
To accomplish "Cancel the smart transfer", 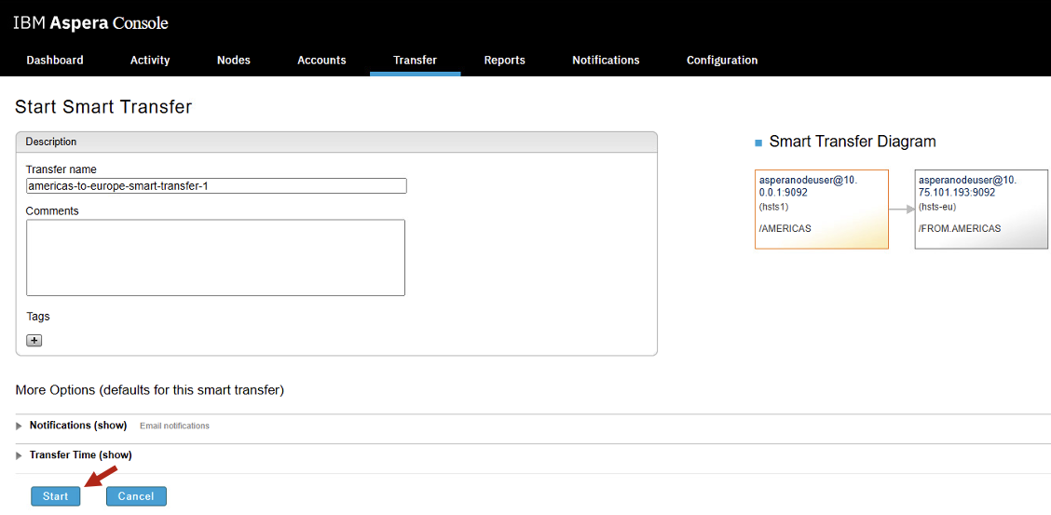I will (x=136, y=496).
